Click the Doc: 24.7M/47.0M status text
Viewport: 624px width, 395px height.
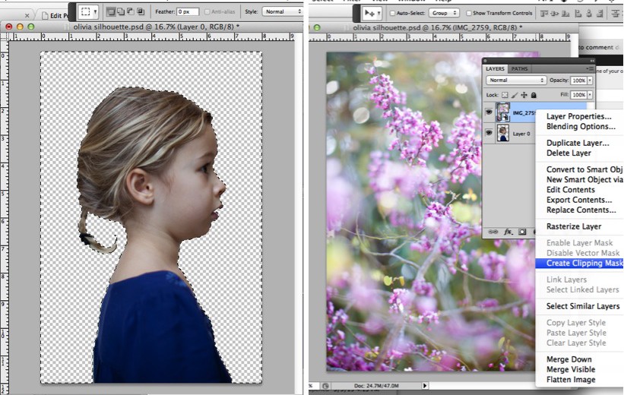point(376,385)
